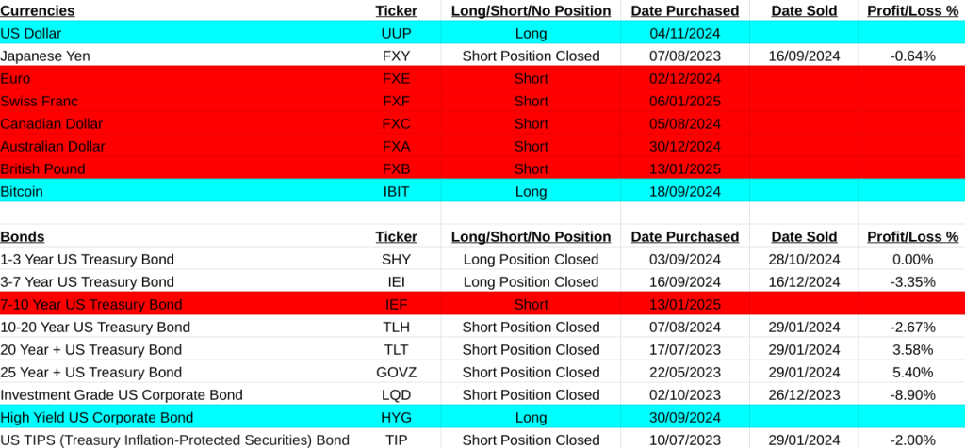This screenshot has width=965, height=448.
Task: Select the TLH ticker cell
Action: pyautogui.click(x=396, y=327)
